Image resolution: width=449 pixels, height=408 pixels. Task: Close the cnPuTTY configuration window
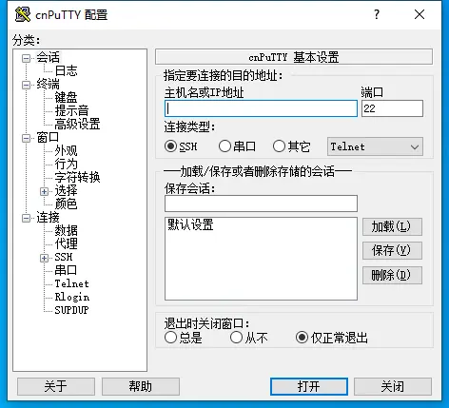[420, 14]
